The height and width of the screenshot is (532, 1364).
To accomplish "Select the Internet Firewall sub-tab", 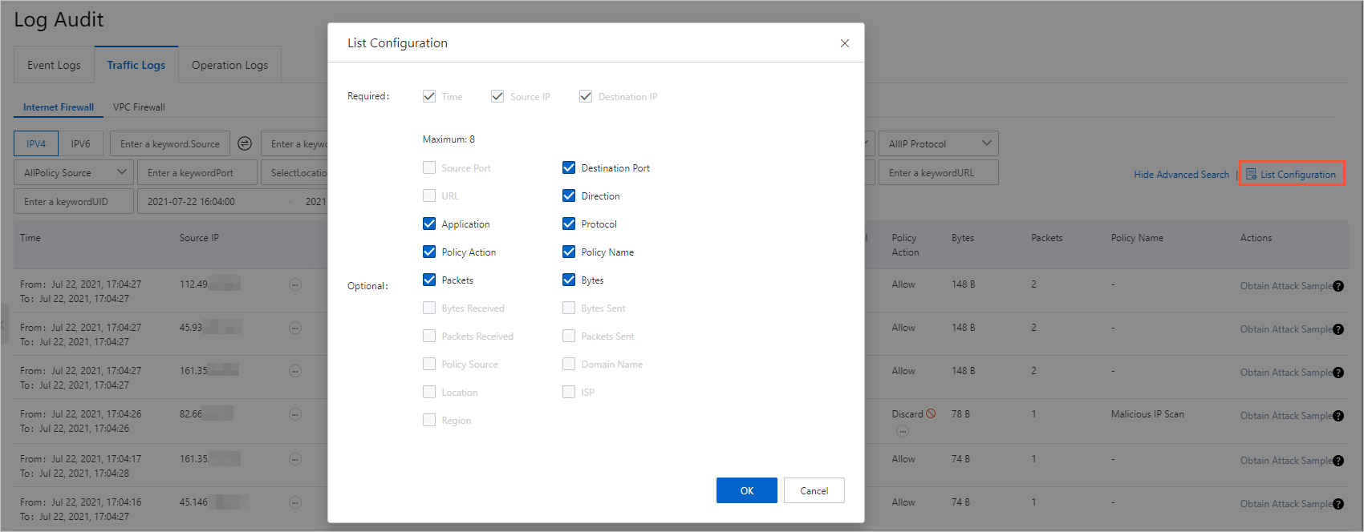I will tap(59, 107).
